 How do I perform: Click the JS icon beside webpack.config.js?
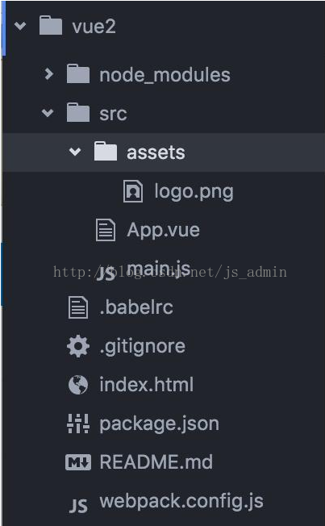pyautogui.click(x=78, y=505)
